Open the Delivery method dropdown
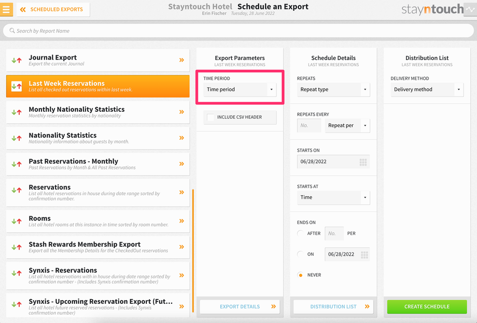 427,89
